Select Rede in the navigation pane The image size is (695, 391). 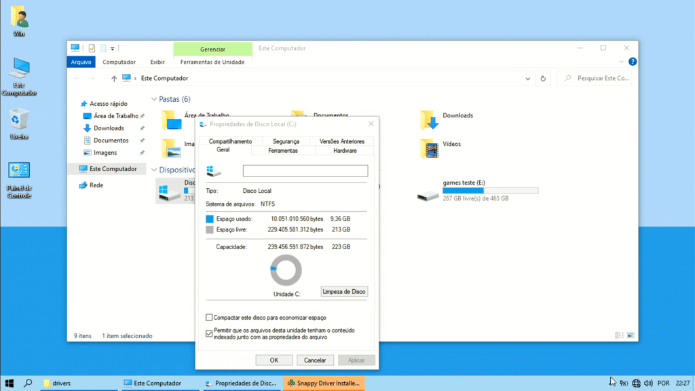pyautogui.click(x=96, y=185)
